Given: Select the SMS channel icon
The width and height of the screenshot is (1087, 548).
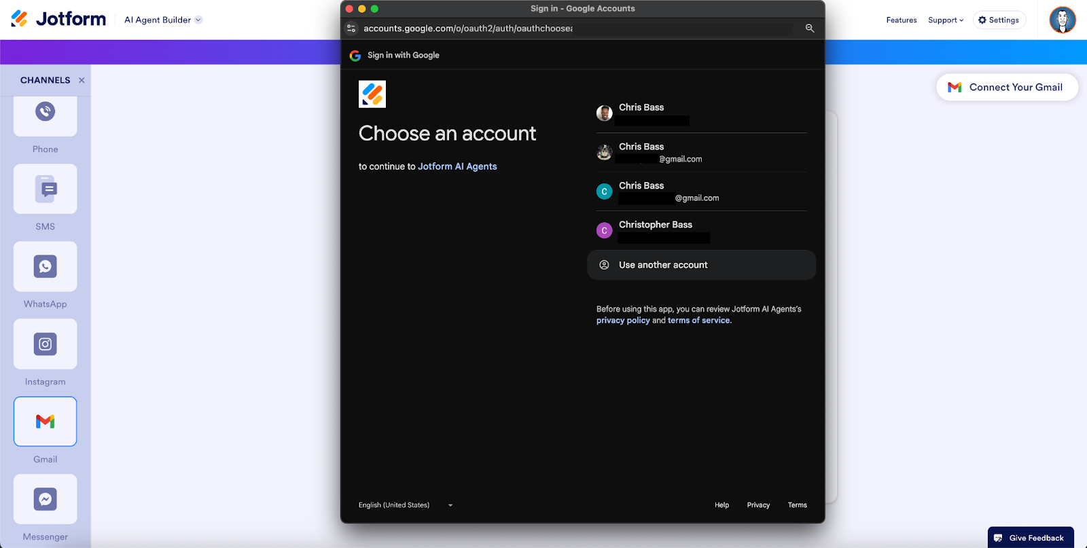Looking at the screenshot, I should click(x=45, y=189).
